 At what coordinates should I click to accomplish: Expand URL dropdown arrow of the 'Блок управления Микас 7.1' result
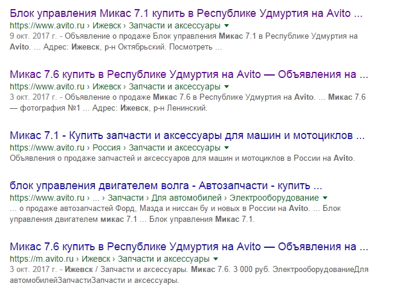[227, 26]
